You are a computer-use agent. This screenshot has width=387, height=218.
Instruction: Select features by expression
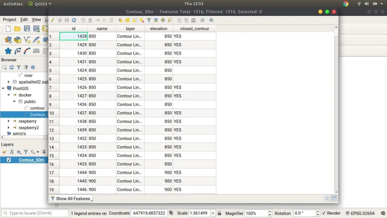pos(120,20)
